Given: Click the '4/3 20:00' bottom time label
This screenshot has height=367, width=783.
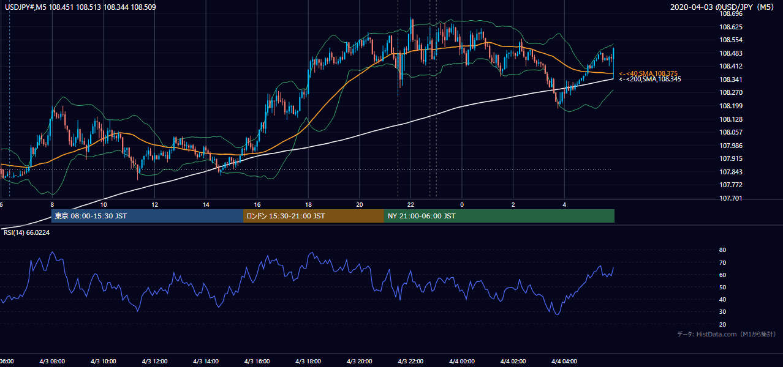Looking at the screenshot, I should point(359,361).
